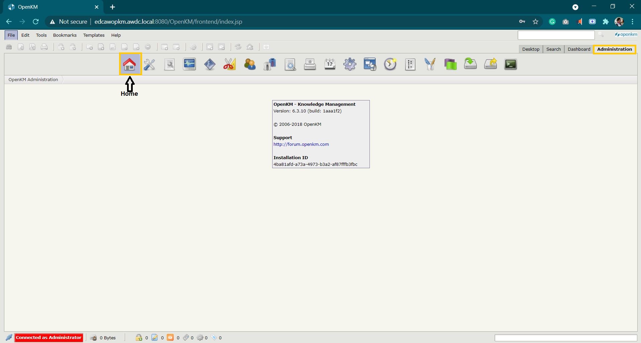The width and height of the screenshot is (641, 343).
Task: Open the Edit menu
Action: point(25,35)
